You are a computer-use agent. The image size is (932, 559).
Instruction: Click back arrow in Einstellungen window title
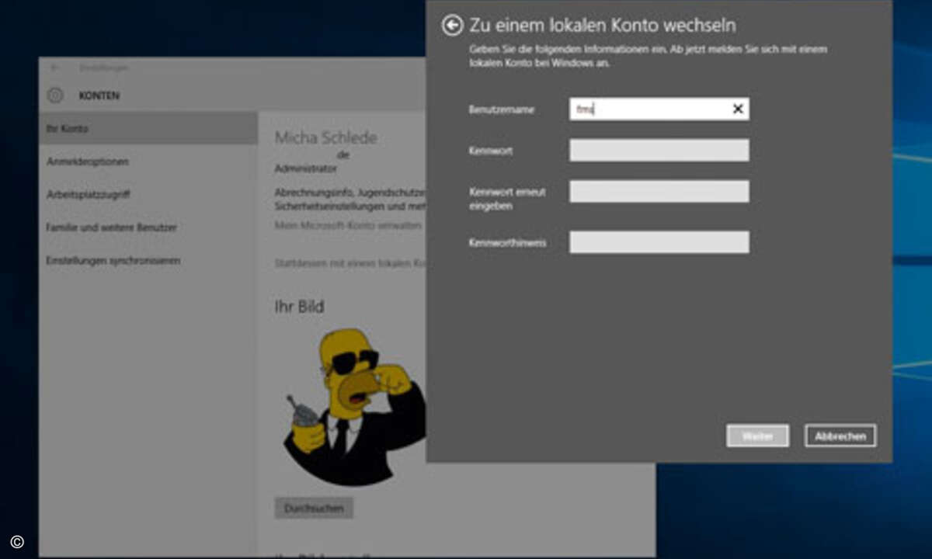tap(54, 68)
